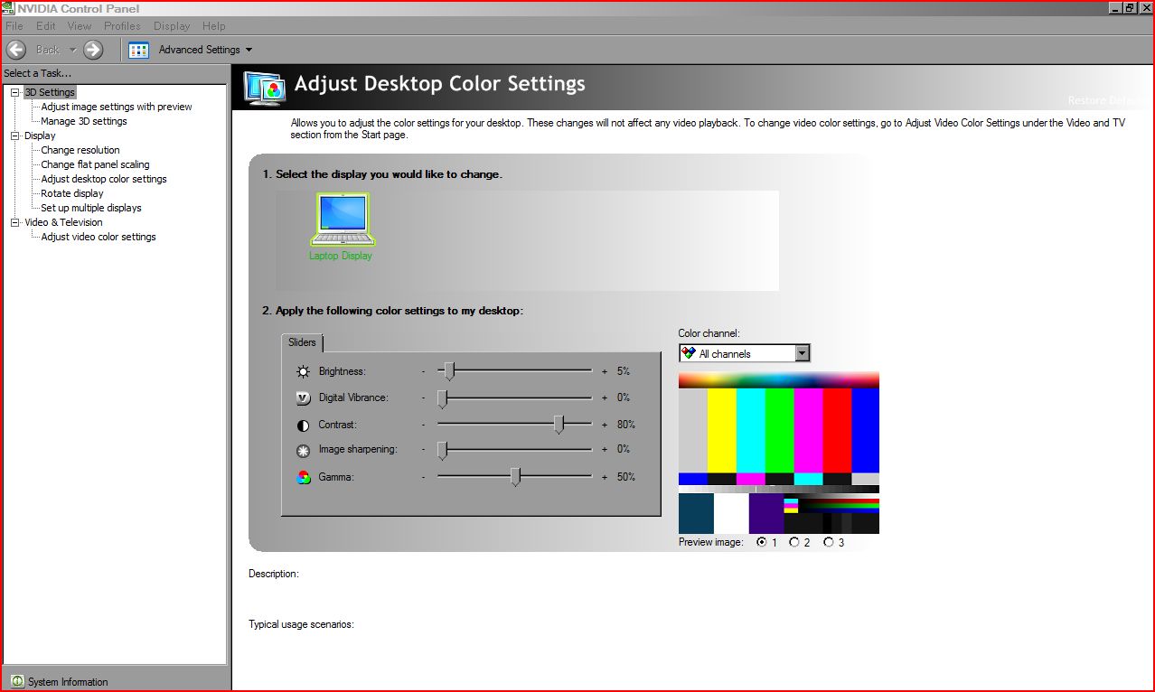1155x692 pixels.
Task: Open the Back history dropdown arrow
Action: coord(72,50)
